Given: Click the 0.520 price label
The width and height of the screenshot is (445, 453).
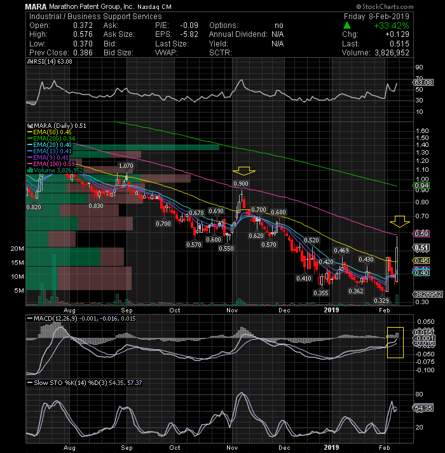Looking at the screenshot, I should coord(311,240).
